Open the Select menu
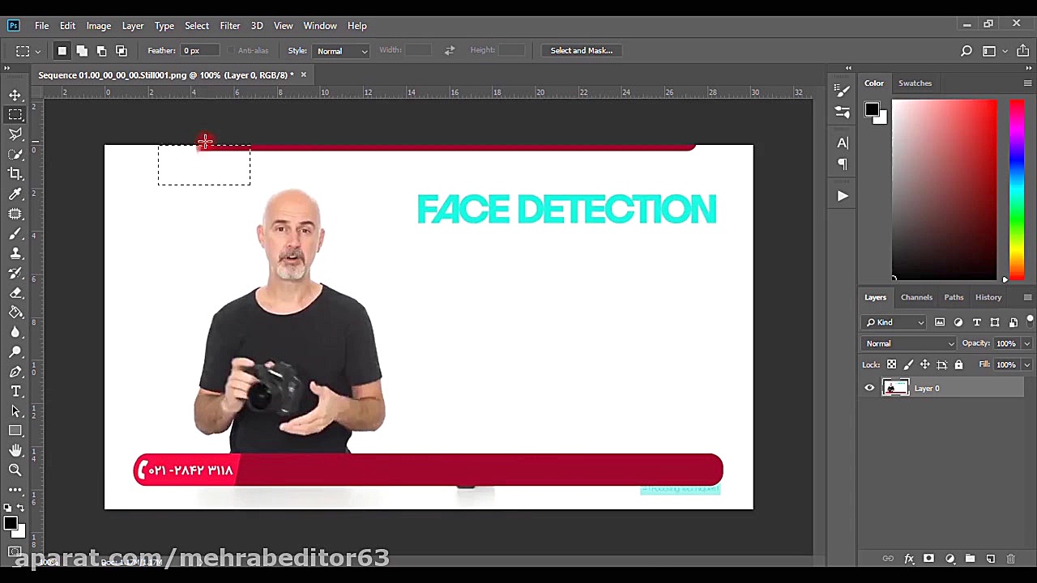The width and height of the screenshot is (1037, 583). point(197,25)
